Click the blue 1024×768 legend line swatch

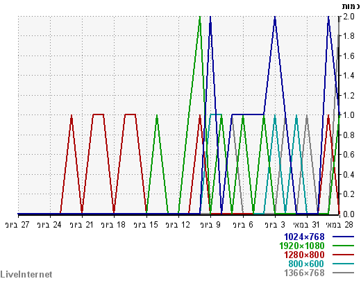[x=343, y=237]
